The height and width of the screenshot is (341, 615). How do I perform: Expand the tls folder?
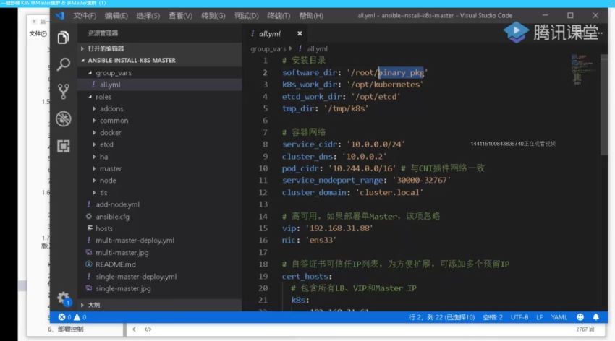click(x=160, y=193)
